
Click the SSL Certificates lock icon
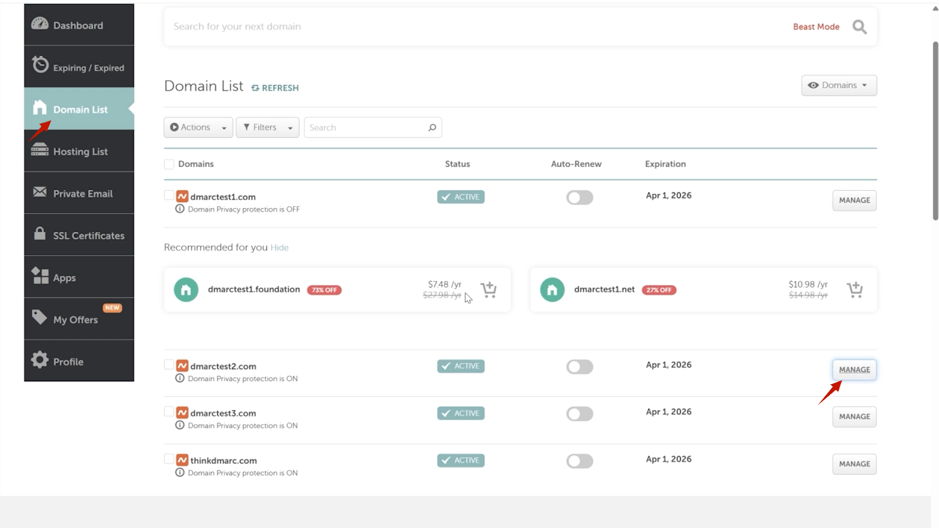(39, 234)
